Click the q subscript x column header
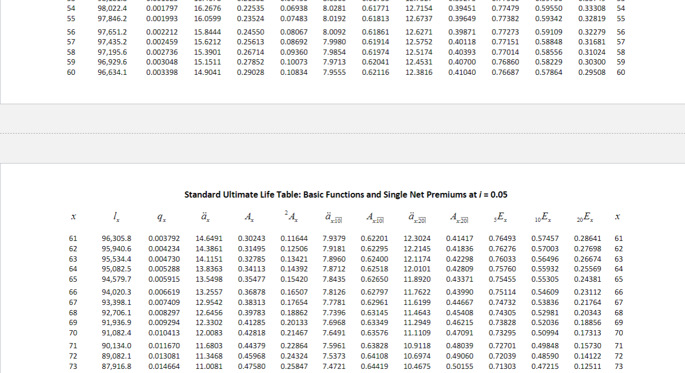The image size is (685, 373). [162, 217]
